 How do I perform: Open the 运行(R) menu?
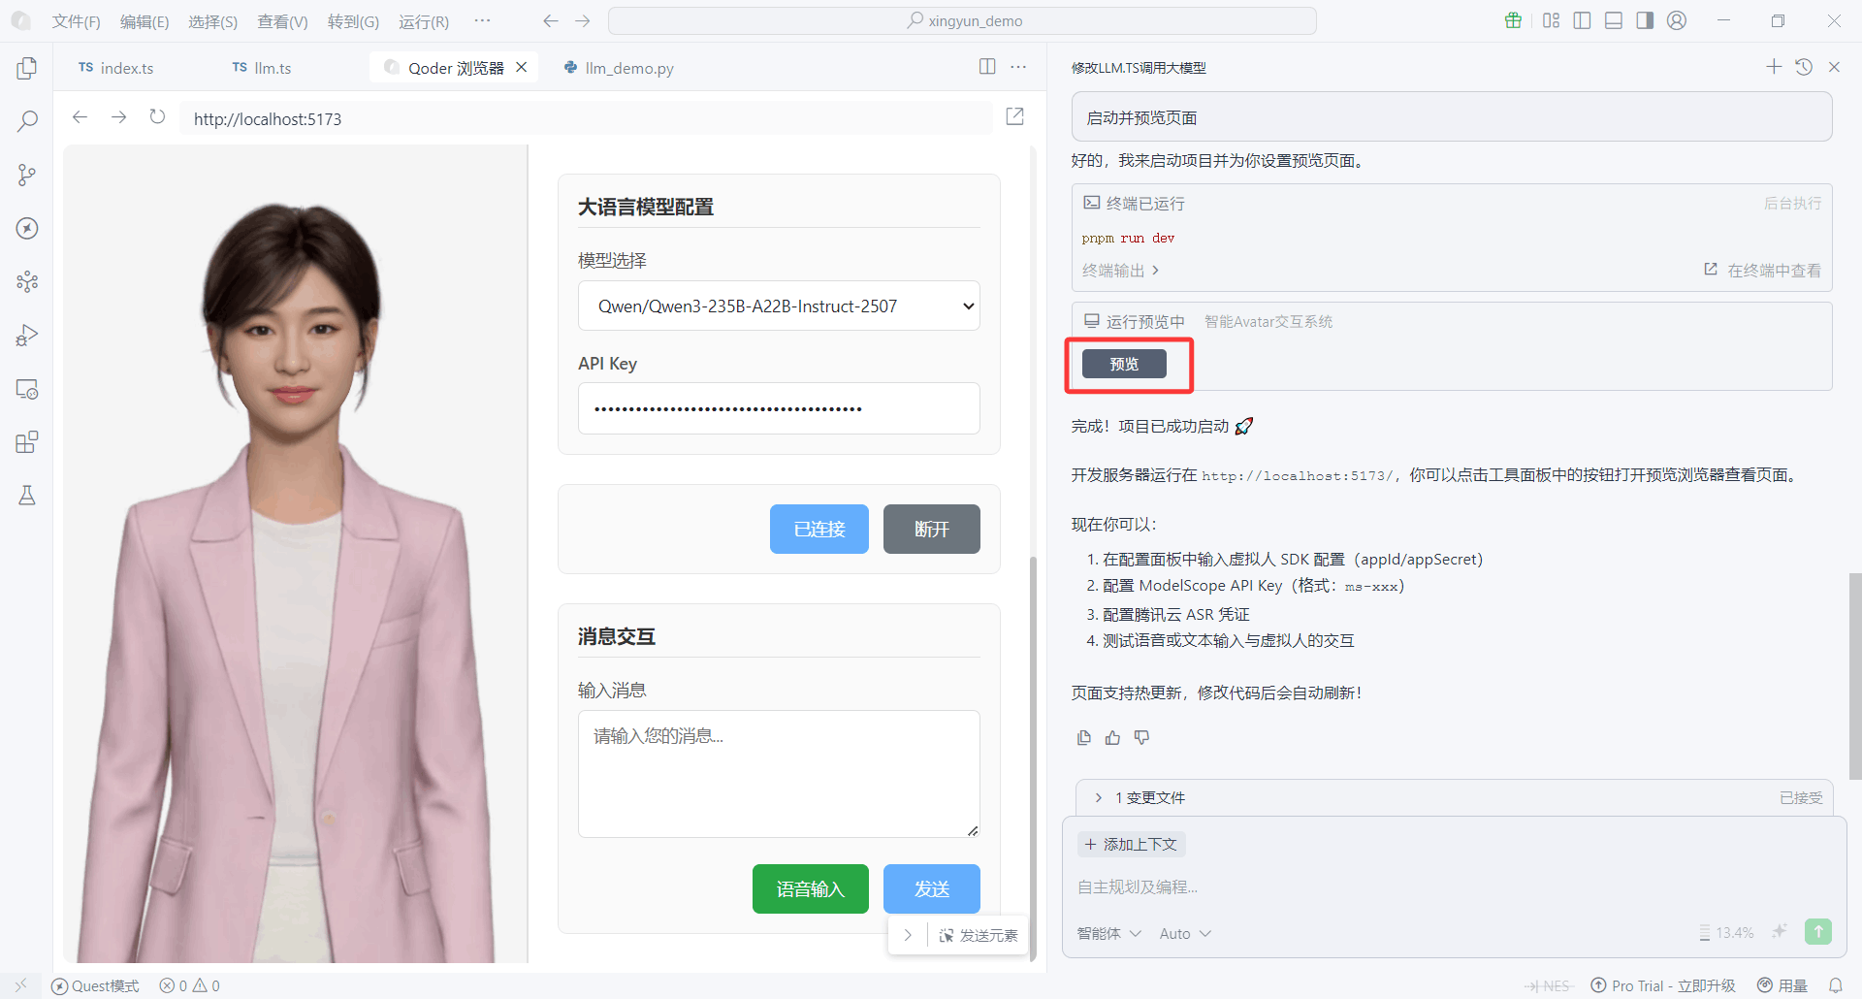[424, 21]
